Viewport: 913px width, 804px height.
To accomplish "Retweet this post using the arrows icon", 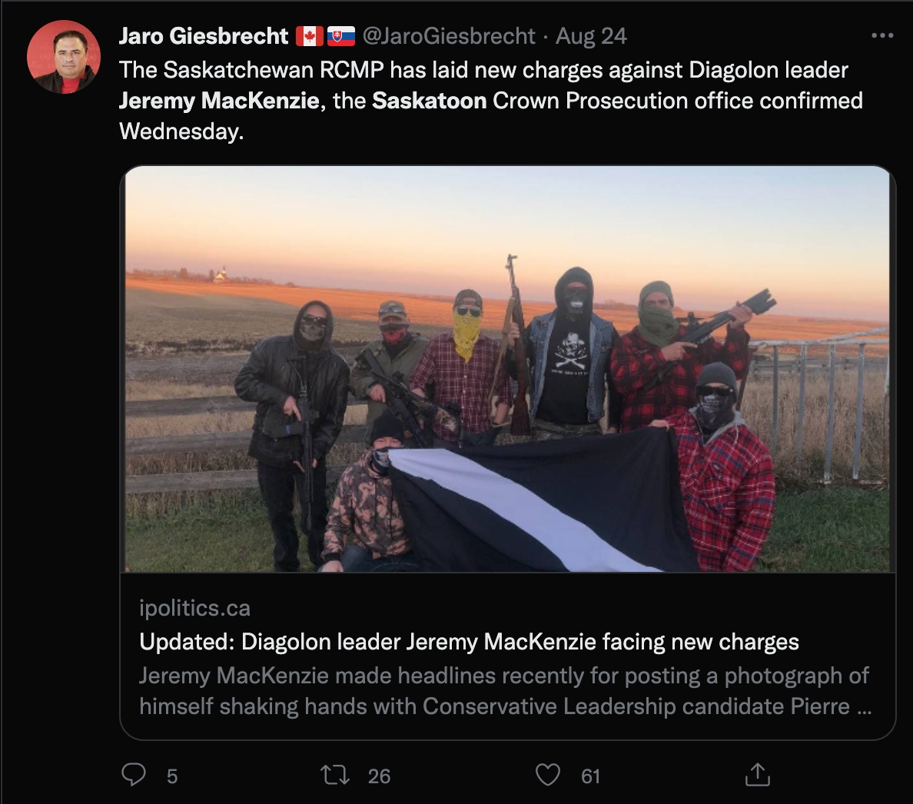I will [x=335, y=775].
